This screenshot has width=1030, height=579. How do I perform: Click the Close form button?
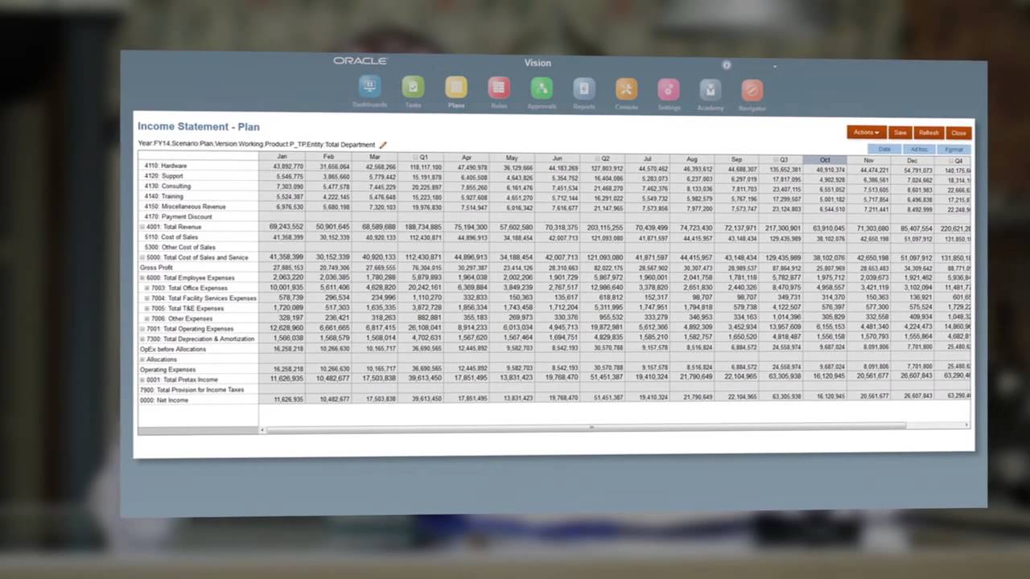coord(958,133)
